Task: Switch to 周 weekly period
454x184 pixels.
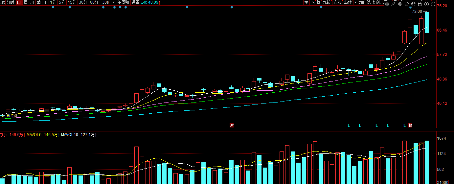Action: coord(25,2)
